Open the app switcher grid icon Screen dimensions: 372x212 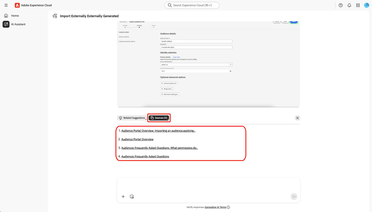358,5
